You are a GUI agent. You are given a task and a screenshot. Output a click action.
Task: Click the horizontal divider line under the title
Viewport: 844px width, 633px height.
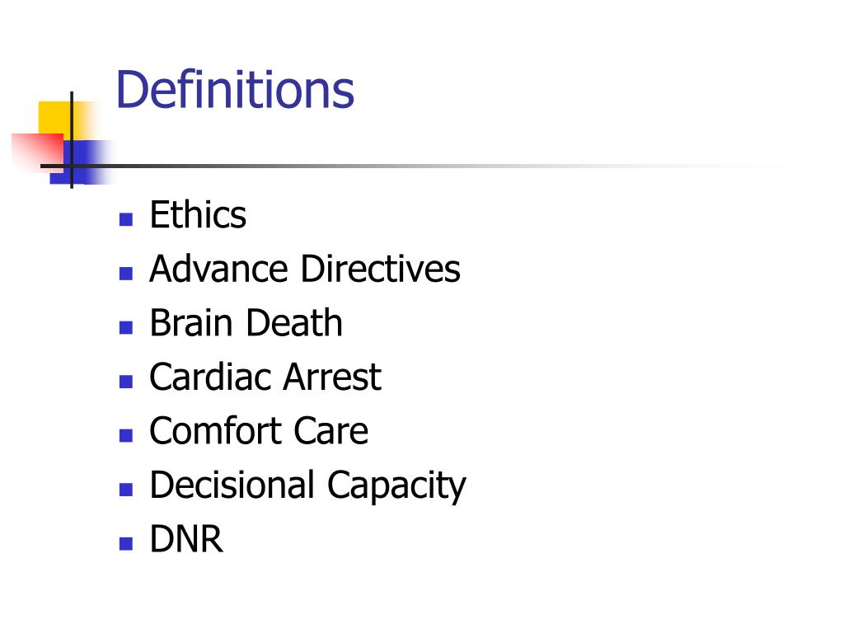click(x=412, y=166)
